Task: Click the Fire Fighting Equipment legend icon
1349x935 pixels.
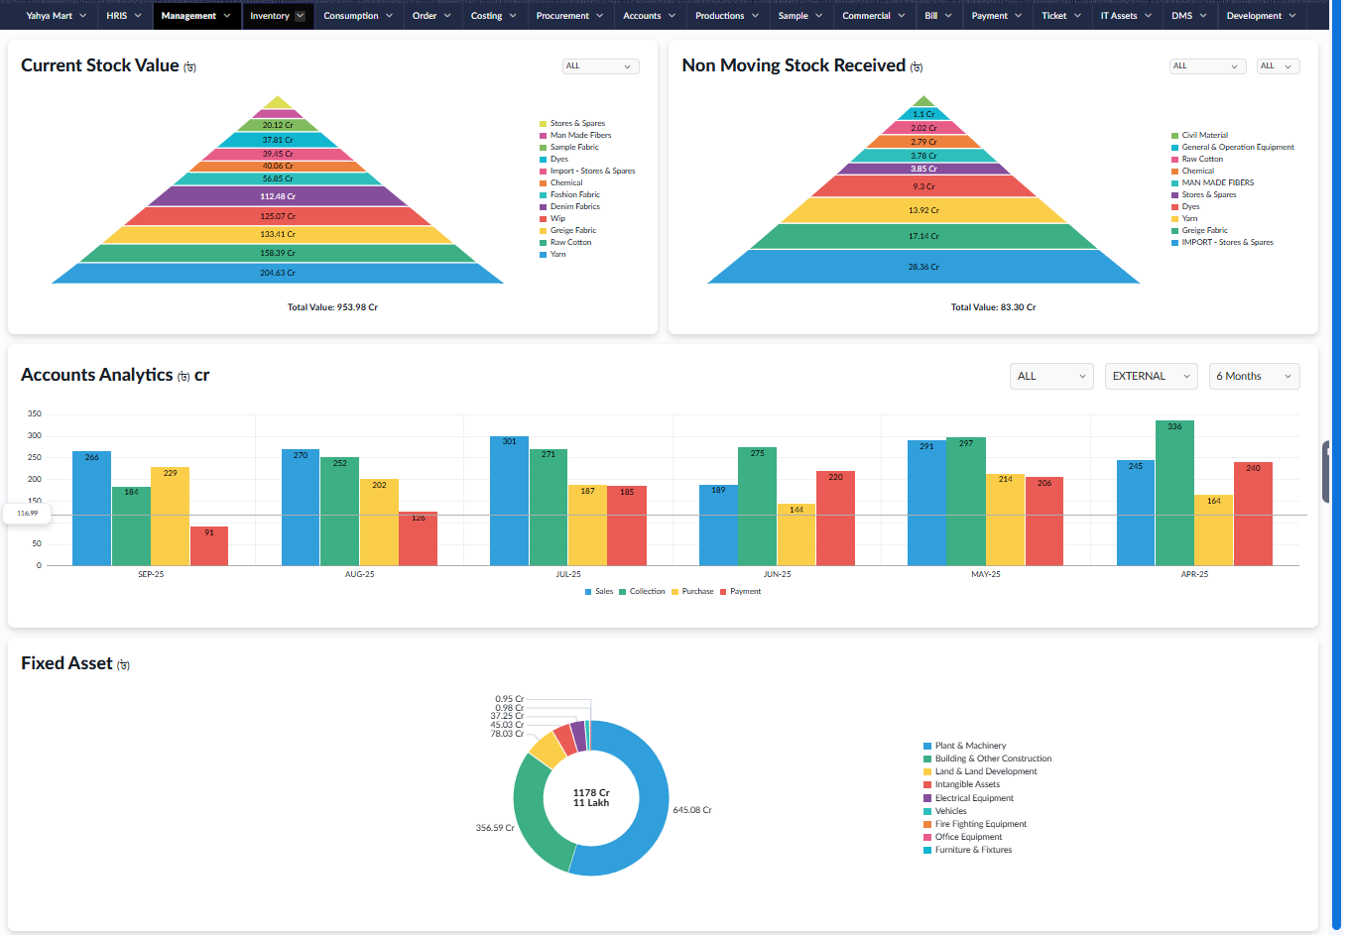Action: click(x=927, y=824)
